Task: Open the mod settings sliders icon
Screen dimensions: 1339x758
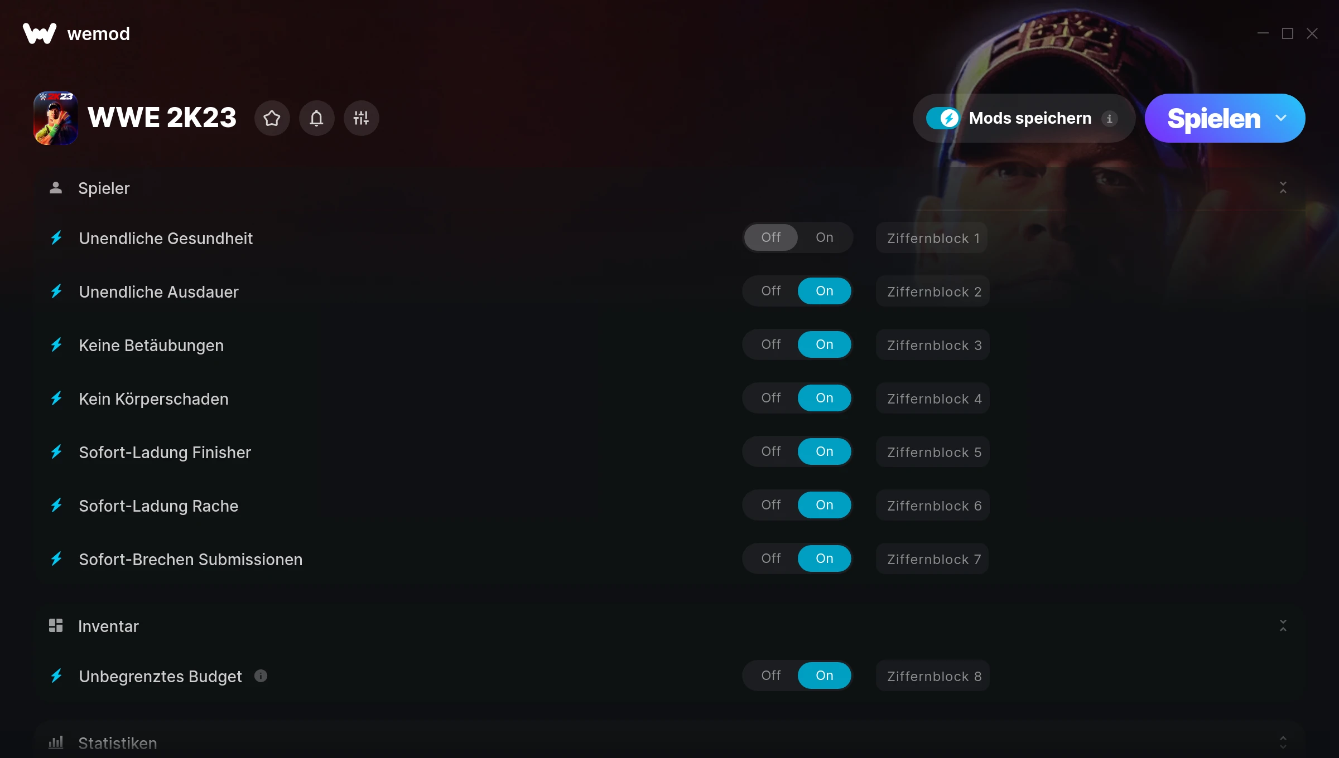Action: coord(361,118)
